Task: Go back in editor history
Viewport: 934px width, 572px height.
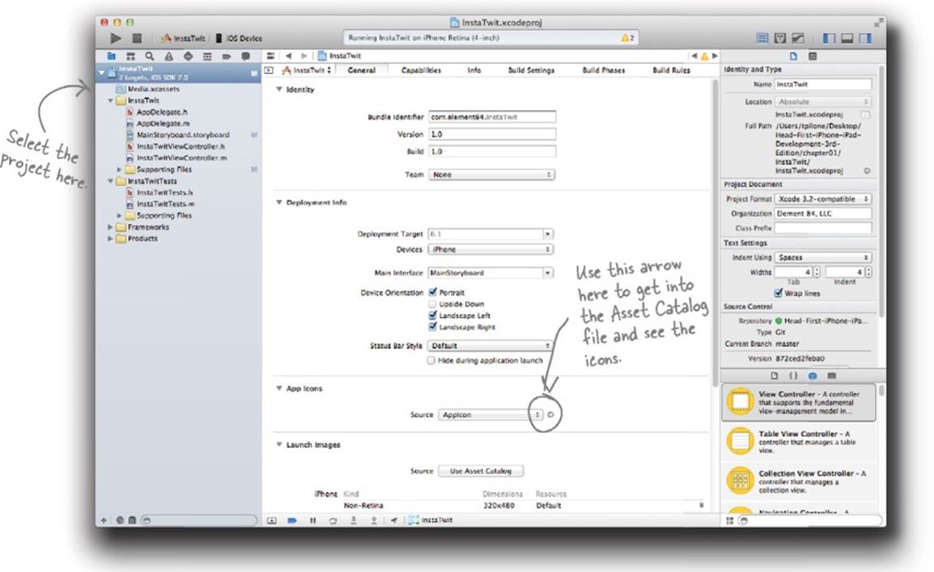Action: pos(288,55)
